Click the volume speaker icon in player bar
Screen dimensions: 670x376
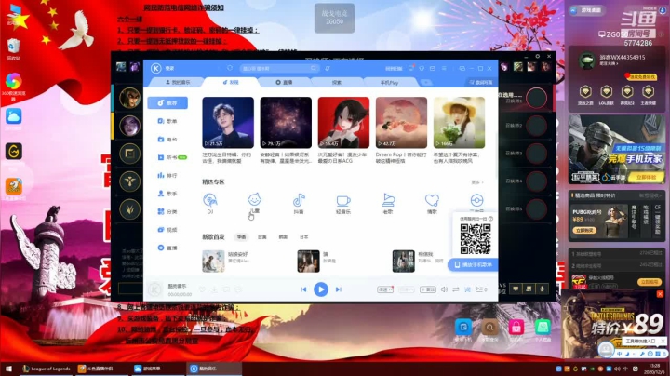[x=444, y=289]
